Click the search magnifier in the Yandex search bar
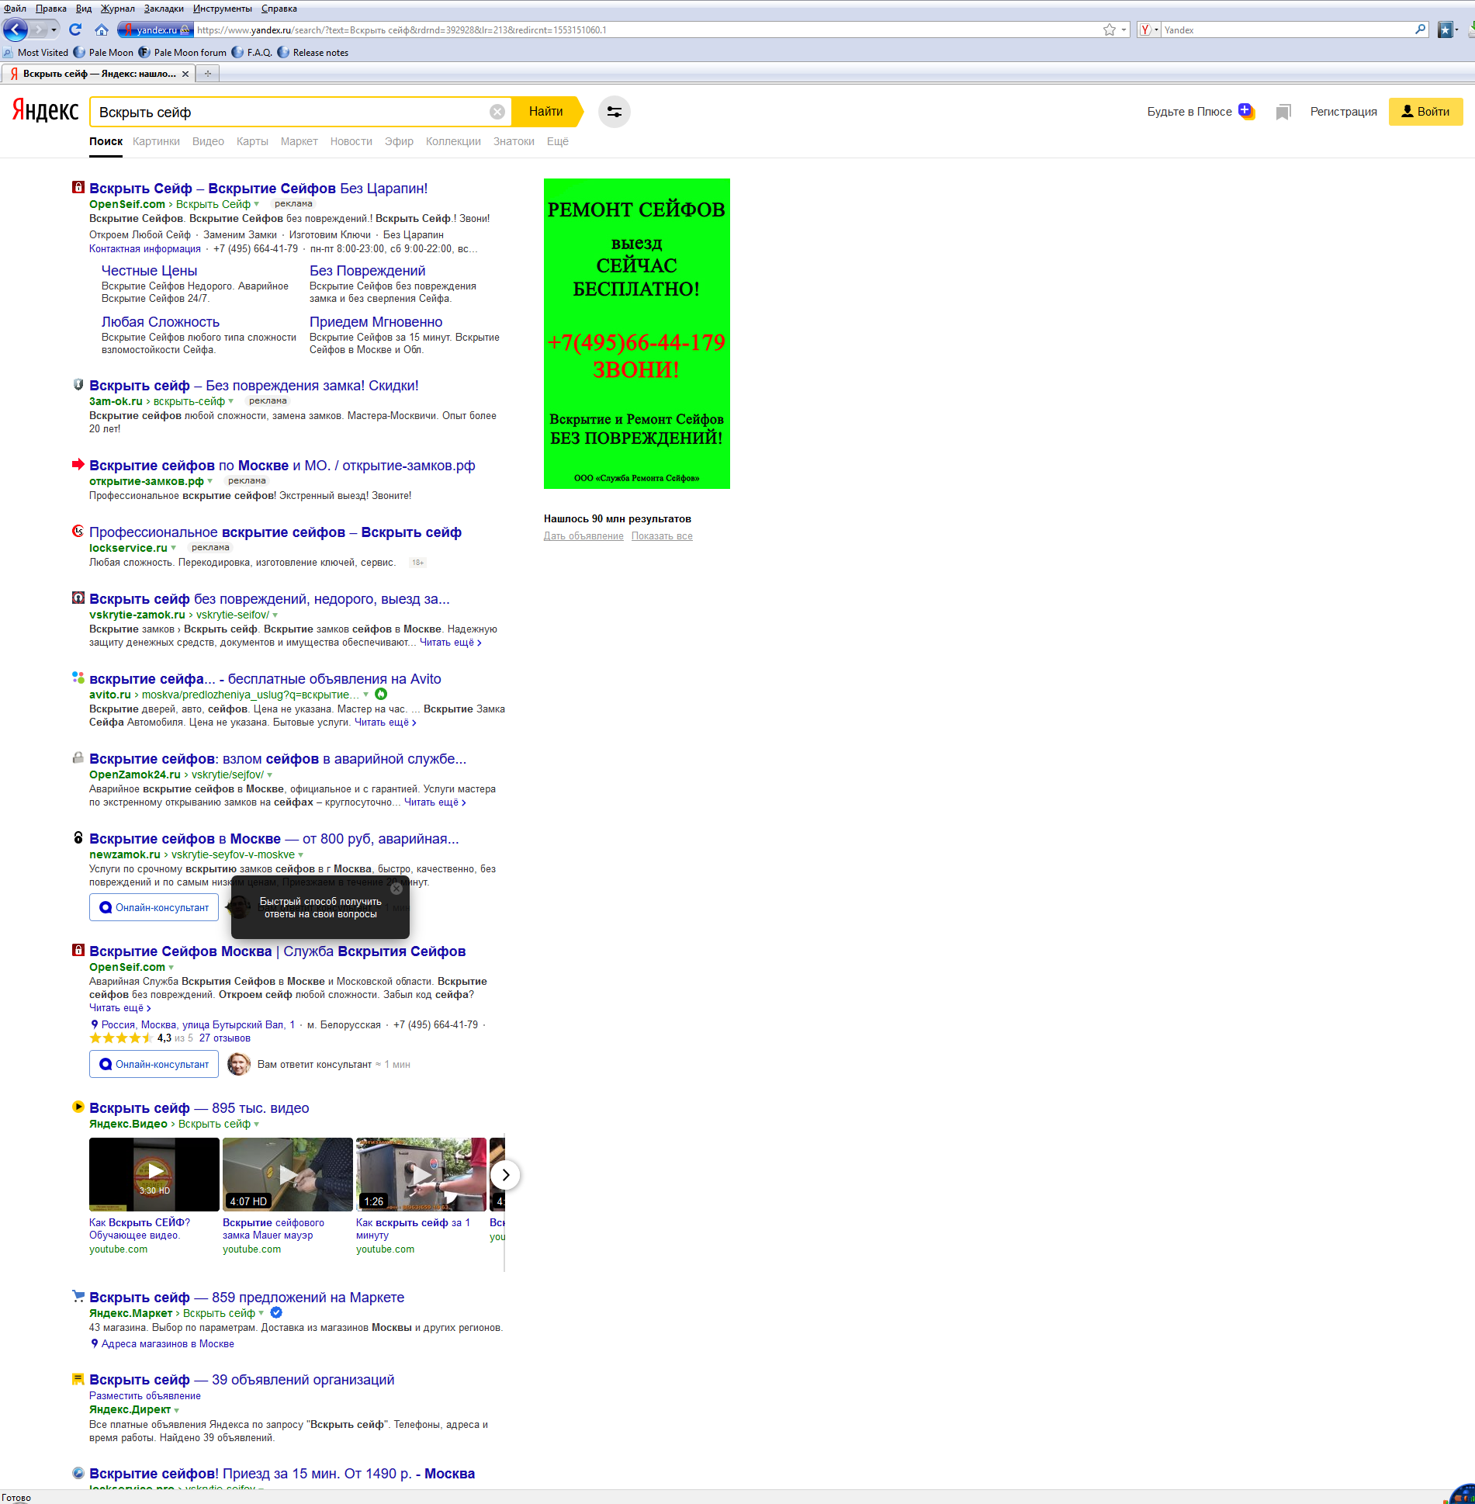Image resolution: width=1475 pixels, height=1504 pixels. point(1421,29)
